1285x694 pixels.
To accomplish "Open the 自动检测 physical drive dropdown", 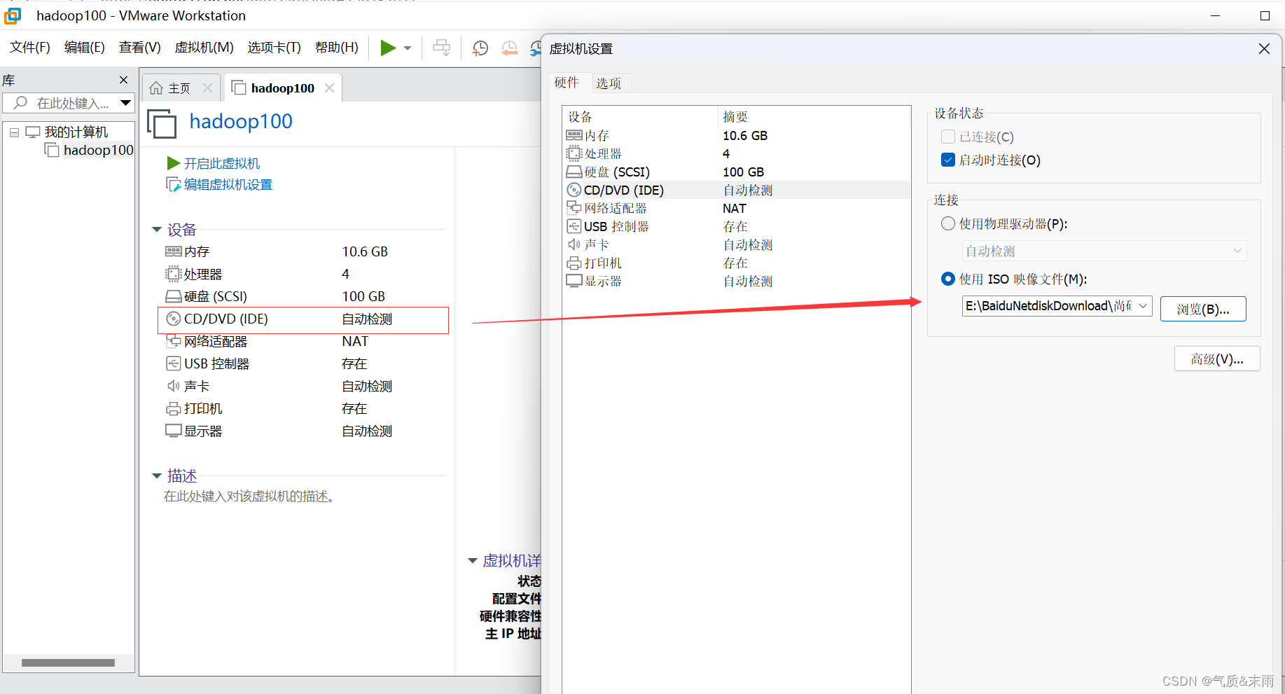I will (x=1104, y=251).
